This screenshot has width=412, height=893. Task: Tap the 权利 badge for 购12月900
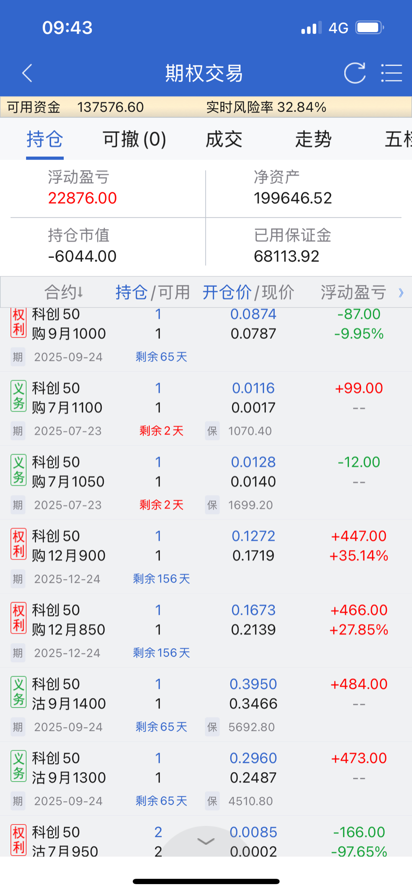(x=19, y=545)
